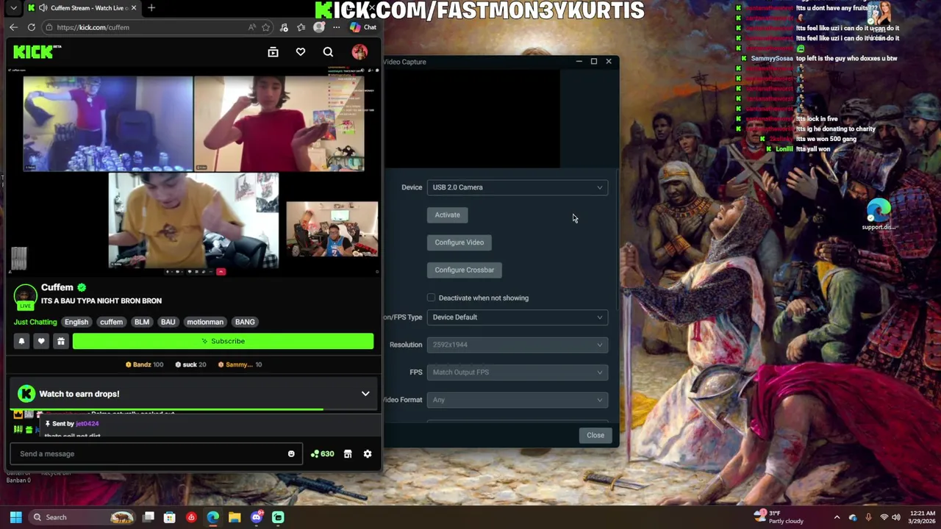Select the motionman tag
The image size is (941, 529).
[x=205, y=322]
